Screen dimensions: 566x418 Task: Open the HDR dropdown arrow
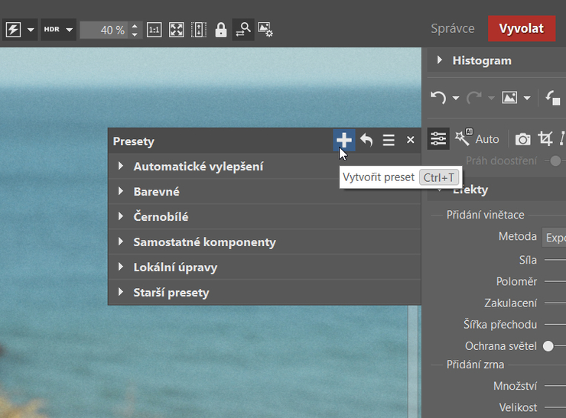pos(70,30)
